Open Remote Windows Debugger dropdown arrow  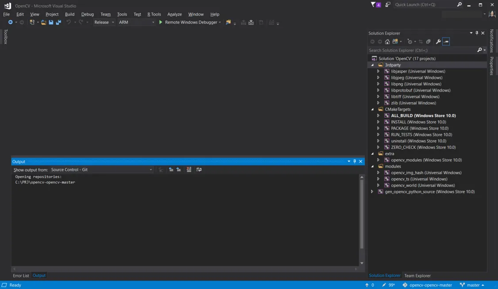(x=220, y=23)
